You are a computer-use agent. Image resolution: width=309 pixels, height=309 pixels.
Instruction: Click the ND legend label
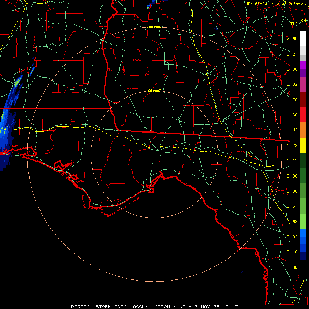pyautogui.click(x=295, y=267)
